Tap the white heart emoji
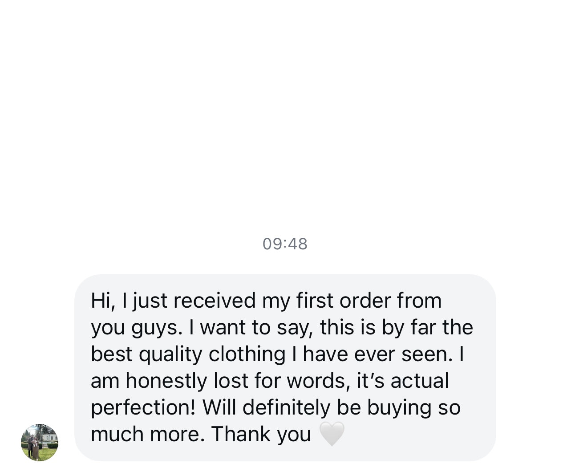Image resolution: width=571 pixels, height=476 pixels. click(332, 434)
